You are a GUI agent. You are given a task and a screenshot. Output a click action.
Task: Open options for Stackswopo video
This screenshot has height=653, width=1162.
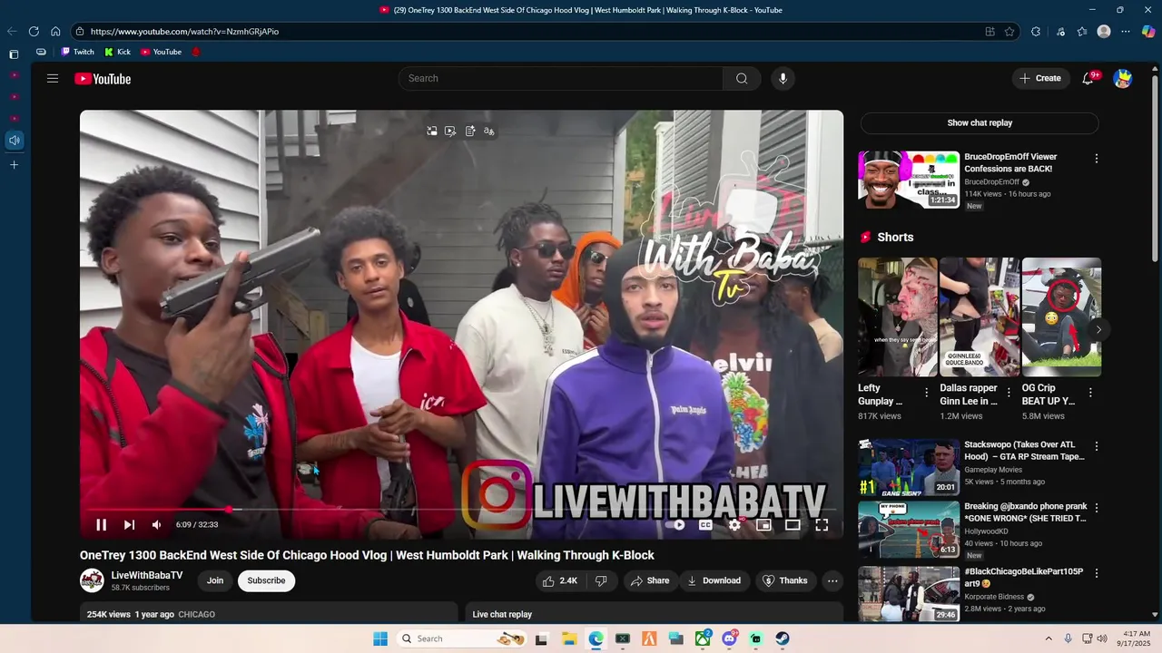point(1096,446)
